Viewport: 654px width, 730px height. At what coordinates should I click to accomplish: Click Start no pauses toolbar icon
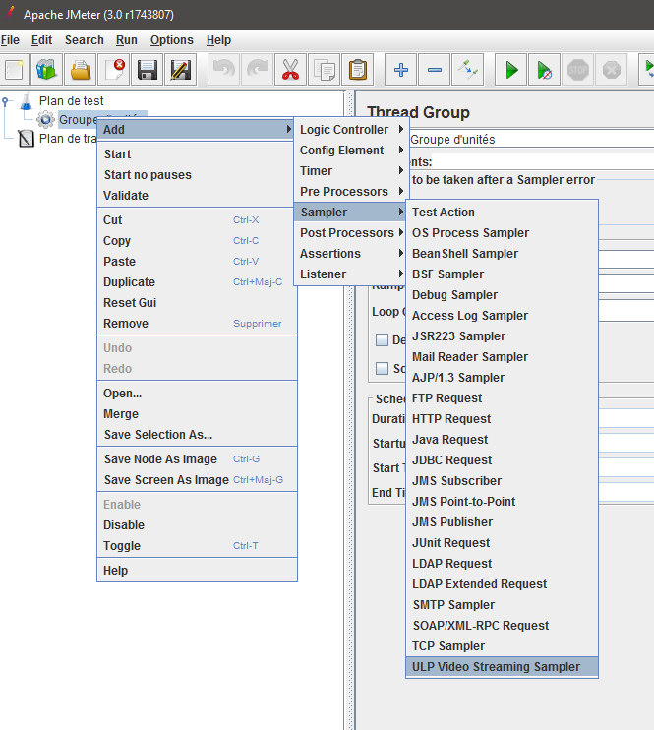(545, 70)
